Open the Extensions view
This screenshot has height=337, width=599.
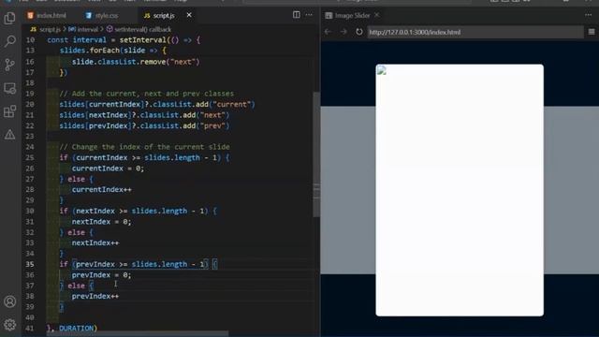9,111
